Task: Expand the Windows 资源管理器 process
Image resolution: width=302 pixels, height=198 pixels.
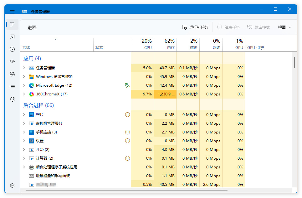Action: pos(24,77)
